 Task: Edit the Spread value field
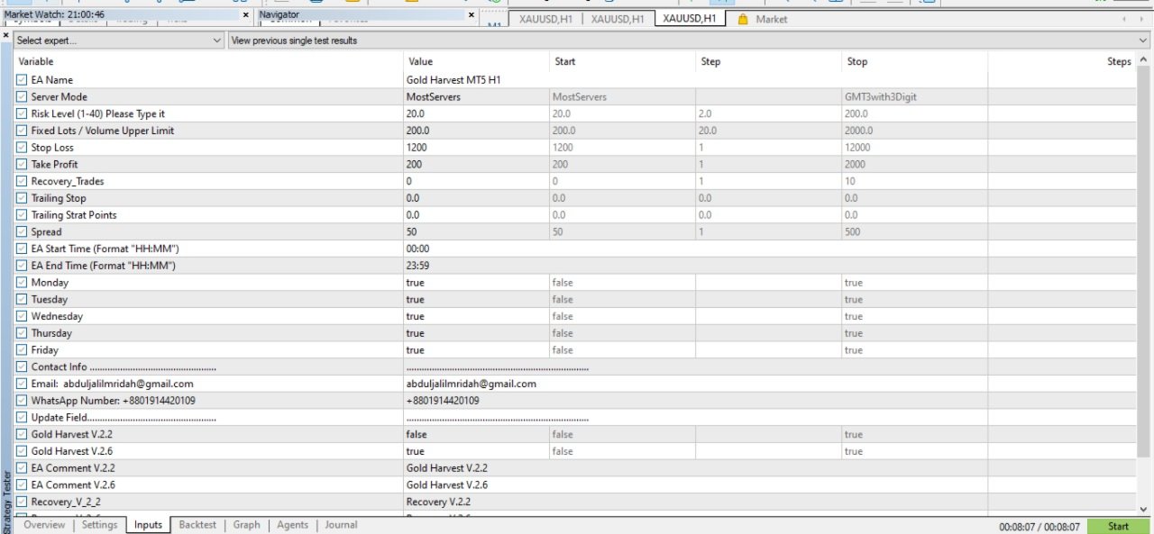pyautogui.click(x=476, y=232)
